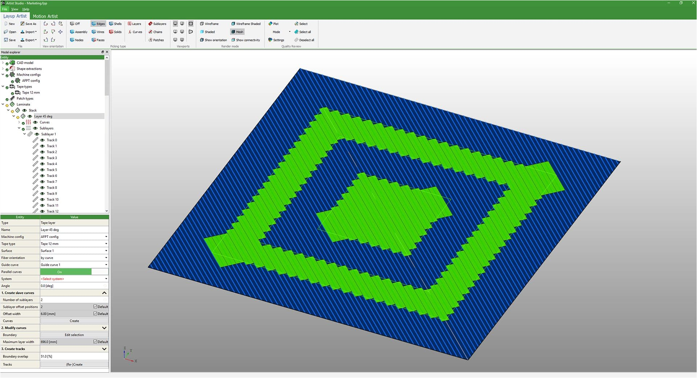The width and height of the screenshot is (697, 378).
Task: Expand the CAD model tree node
Action: (x=3, y=63)
